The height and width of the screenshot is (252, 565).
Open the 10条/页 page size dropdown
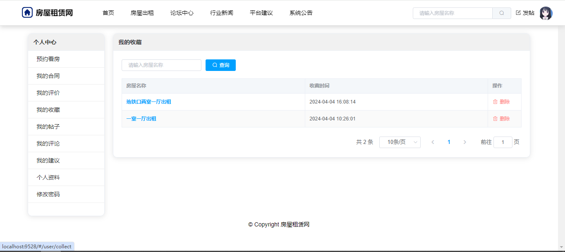pos(400,142)
